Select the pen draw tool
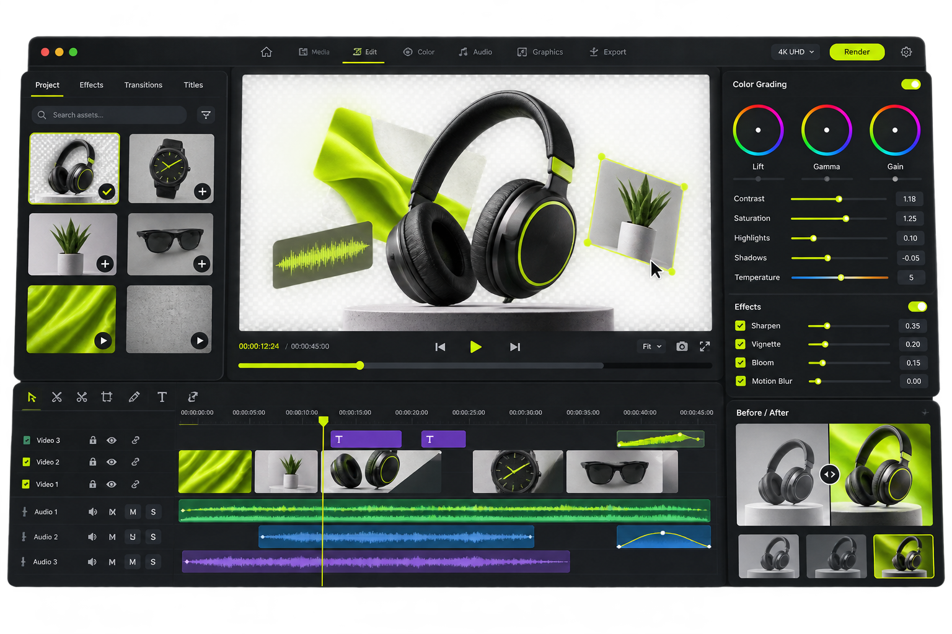This screenshot has width=952, height=634. [134, 397]
